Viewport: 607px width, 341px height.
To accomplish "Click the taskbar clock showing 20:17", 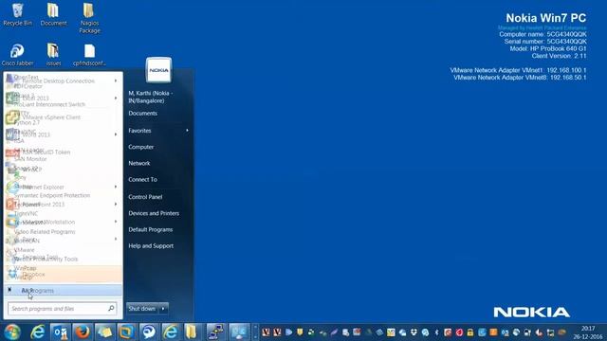I will click(x=588, y=332).
